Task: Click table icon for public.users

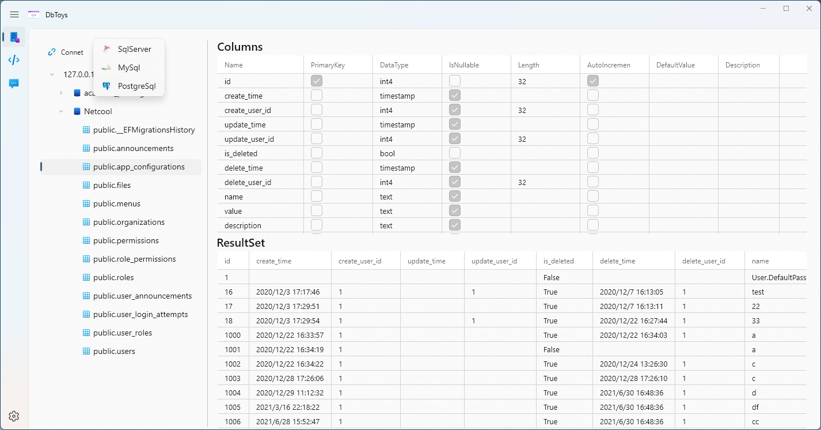Action: (87, 351)
